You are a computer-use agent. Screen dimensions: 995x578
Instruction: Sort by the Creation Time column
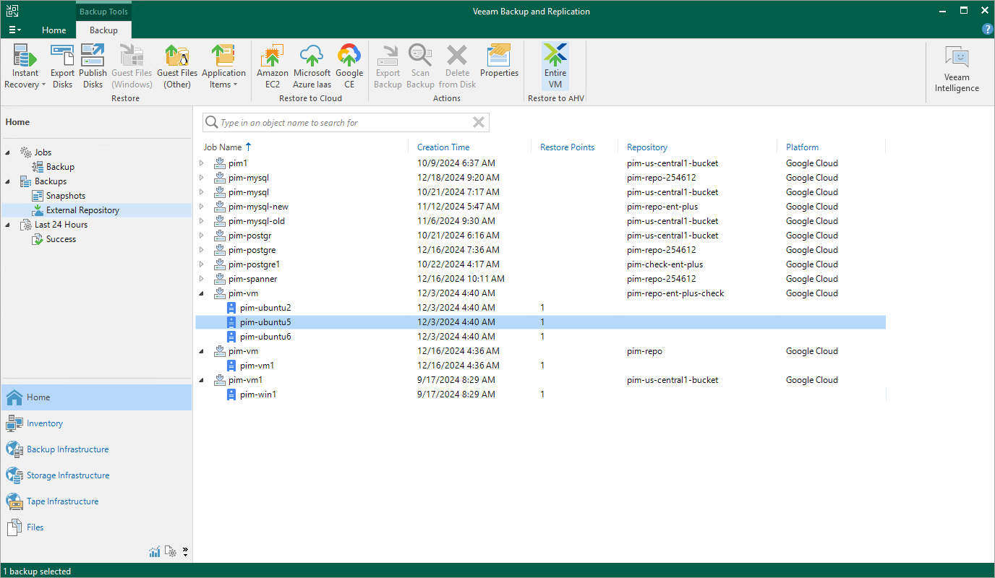(x=443, y=147)
